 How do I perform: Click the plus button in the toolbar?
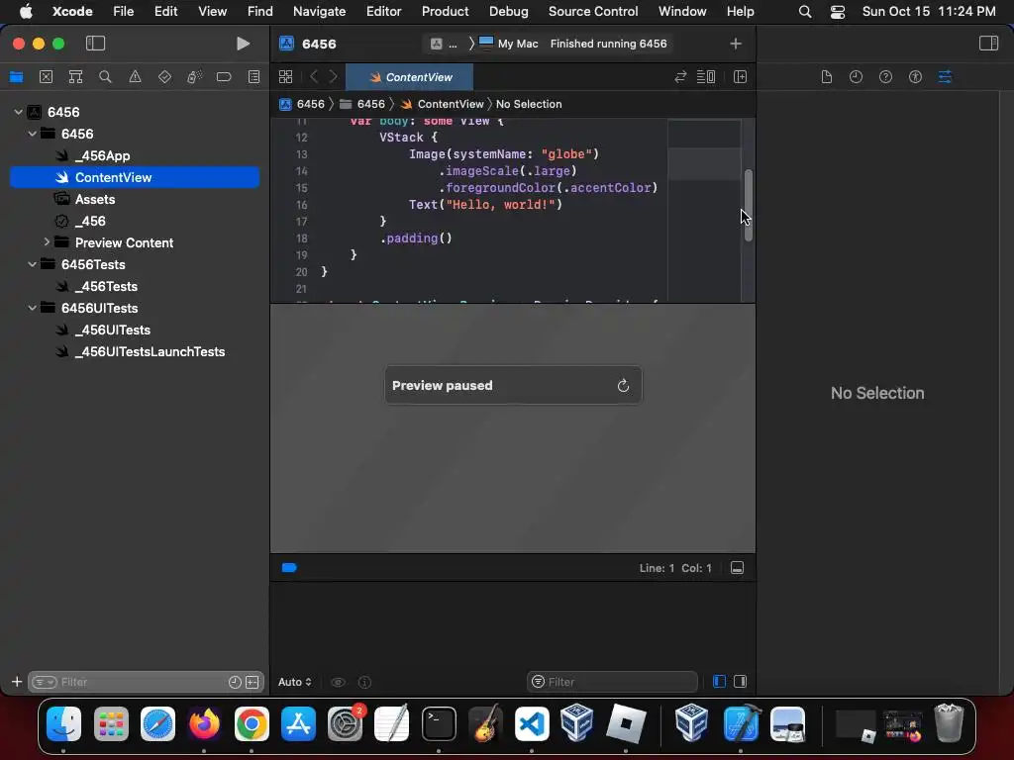click(736, 44)
